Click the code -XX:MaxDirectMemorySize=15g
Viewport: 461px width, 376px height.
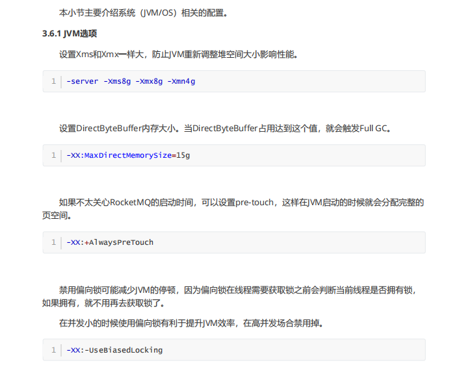(128, 155)
